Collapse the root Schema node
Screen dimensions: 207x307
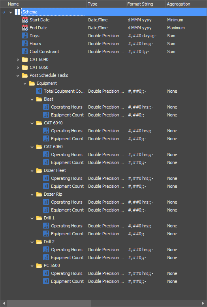[11, 12]
